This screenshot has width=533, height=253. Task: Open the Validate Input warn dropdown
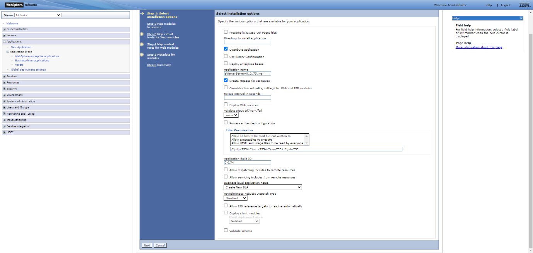click(x=231, y=115)
